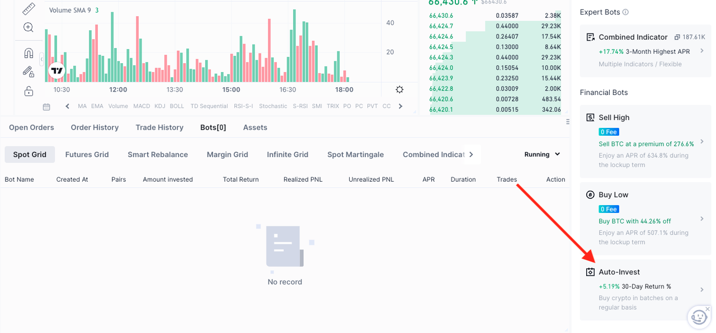716x333 pixels.
Task: Click the chat assistant face icon
Action: pos(699,317)
